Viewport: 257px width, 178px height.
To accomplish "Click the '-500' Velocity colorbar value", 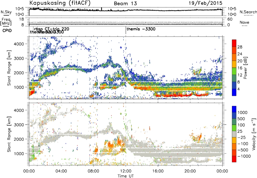I will pyautogui.click(x=243, y=150).
